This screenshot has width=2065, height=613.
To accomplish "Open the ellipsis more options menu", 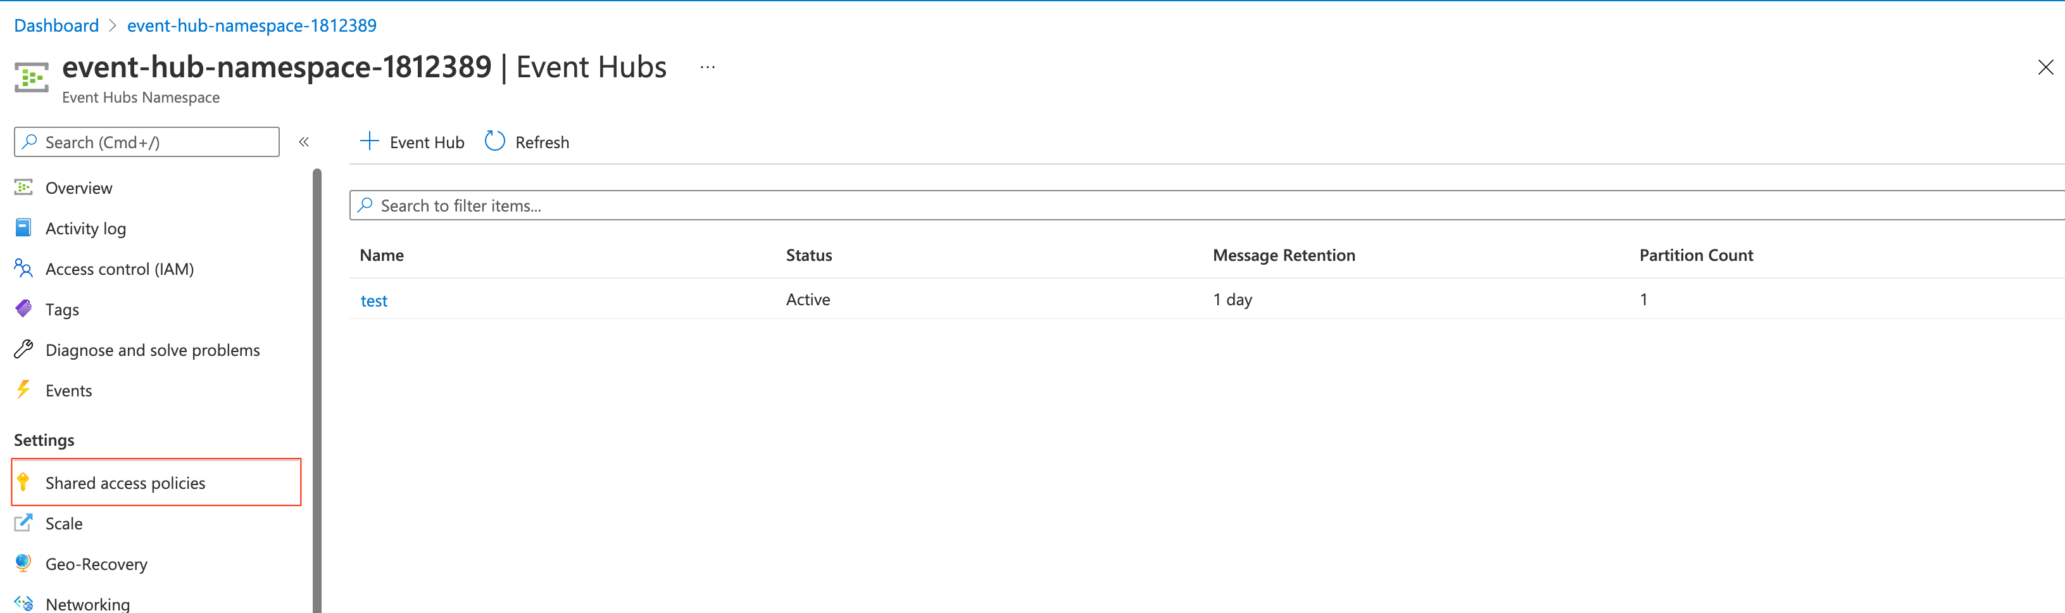I will [x=707, y=67].
